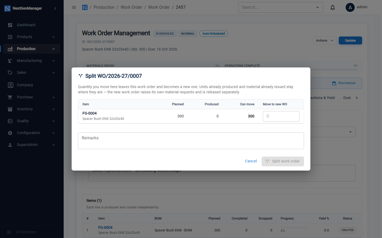Screen dimensions: 382x238
Task: Click the Reschedule button
Action: click(344, 83)
